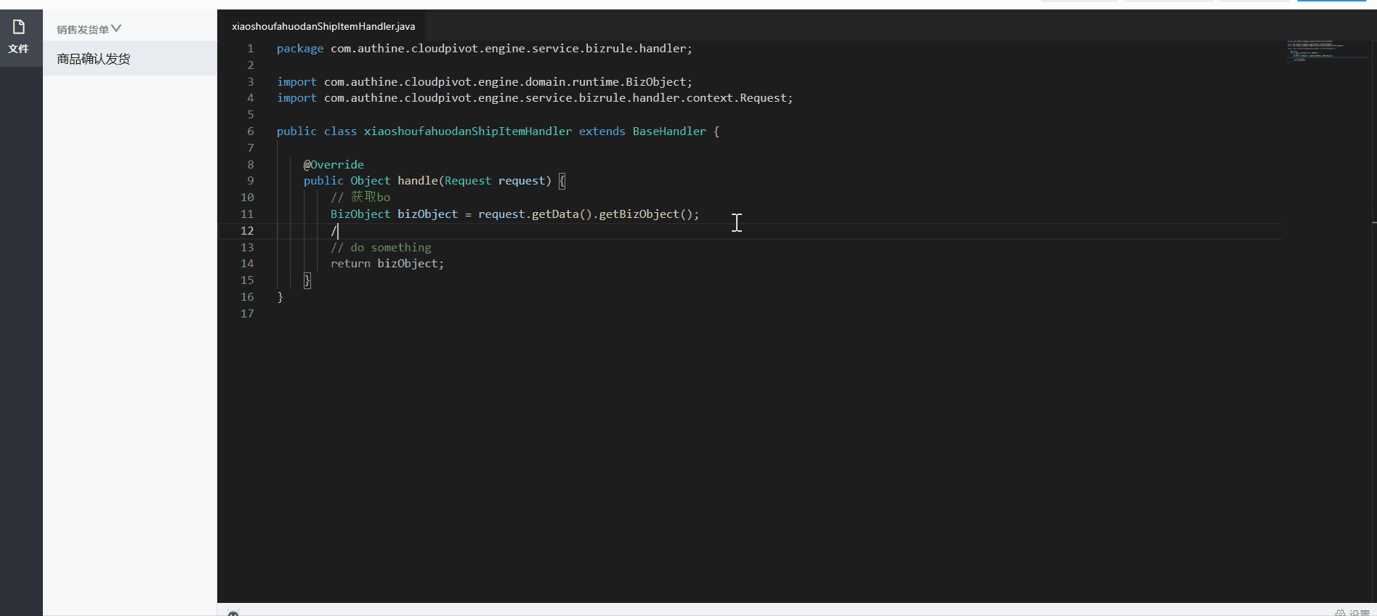Click the '// 获取bo' comment
This screenshot has width=1377, height=616.
point(360,198)
